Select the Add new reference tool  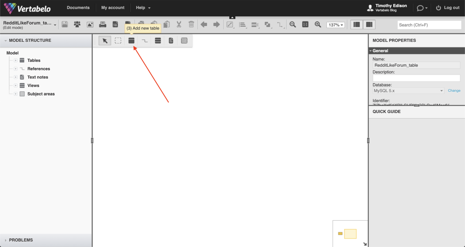[145, 41]
